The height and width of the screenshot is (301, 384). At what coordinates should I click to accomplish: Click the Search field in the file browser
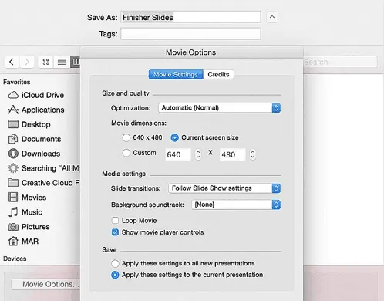click(x=340, y=62)
